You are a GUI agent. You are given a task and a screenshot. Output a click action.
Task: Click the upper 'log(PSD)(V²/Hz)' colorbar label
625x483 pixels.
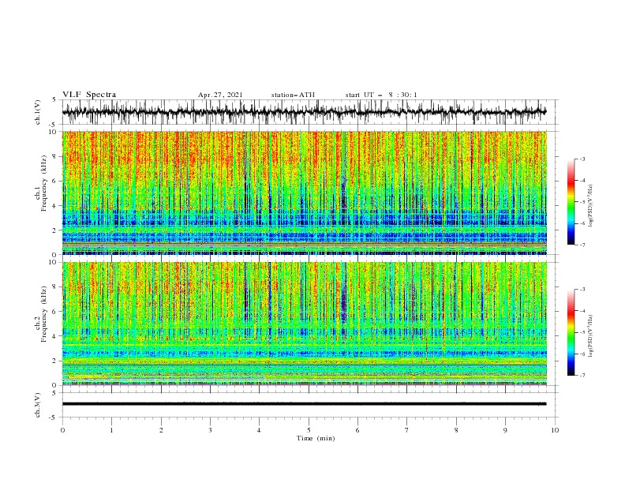click(590, 206)
